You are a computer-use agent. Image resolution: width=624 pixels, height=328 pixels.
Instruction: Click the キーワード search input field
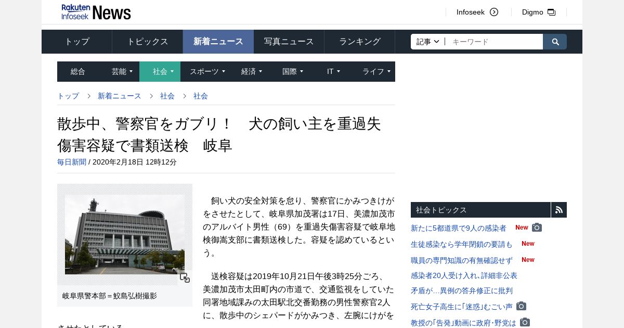click(495, 42)
